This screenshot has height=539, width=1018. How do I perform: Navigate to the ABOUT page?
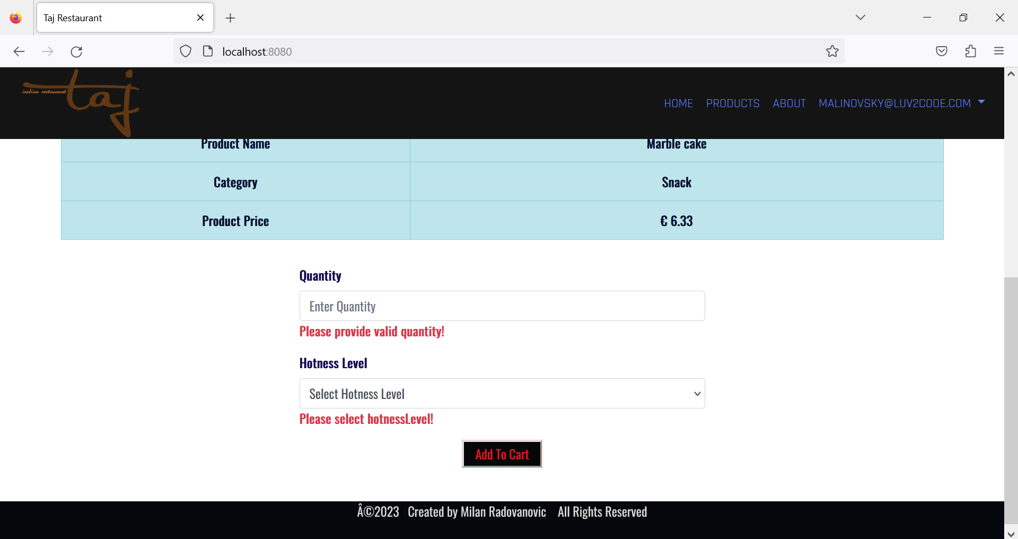pos(789,103)
